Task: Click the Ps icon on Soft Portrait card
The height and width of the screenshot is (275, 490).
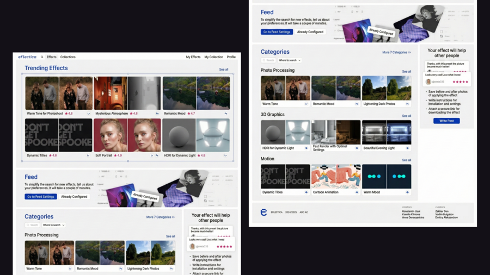Action: pyautogui.click(x=157, y=155)
